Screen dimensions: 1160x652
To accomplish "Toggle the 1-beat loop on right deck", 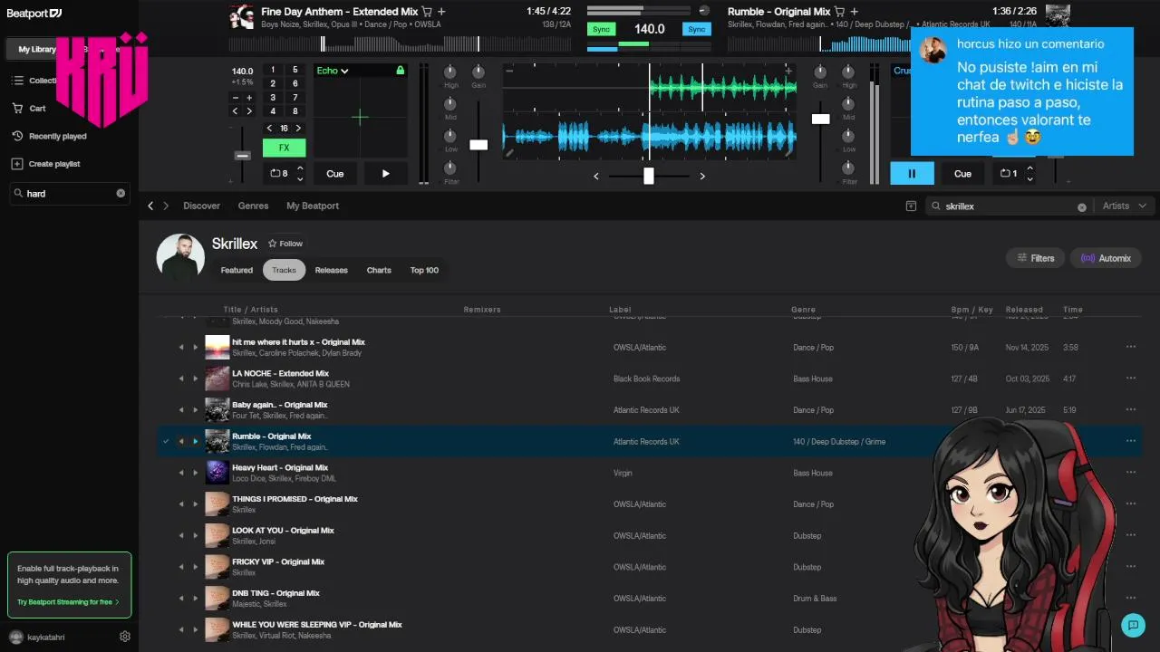I will tap(1009, 173).
